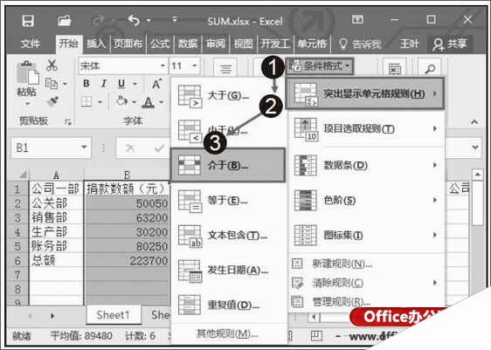Select 发生日期(A)... rule
The width and height of the screenshot is (491, 350).
pyautogui.click(x=228, y=270)
